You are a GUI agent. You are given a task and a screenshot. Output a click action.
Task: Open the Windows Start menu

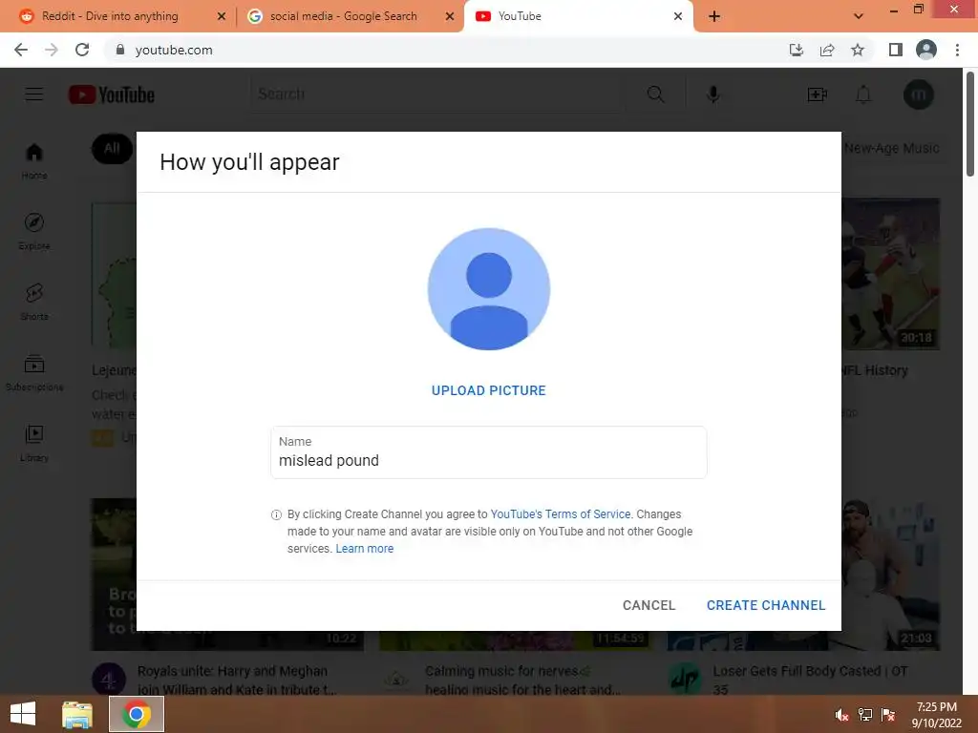click(23, 714)
